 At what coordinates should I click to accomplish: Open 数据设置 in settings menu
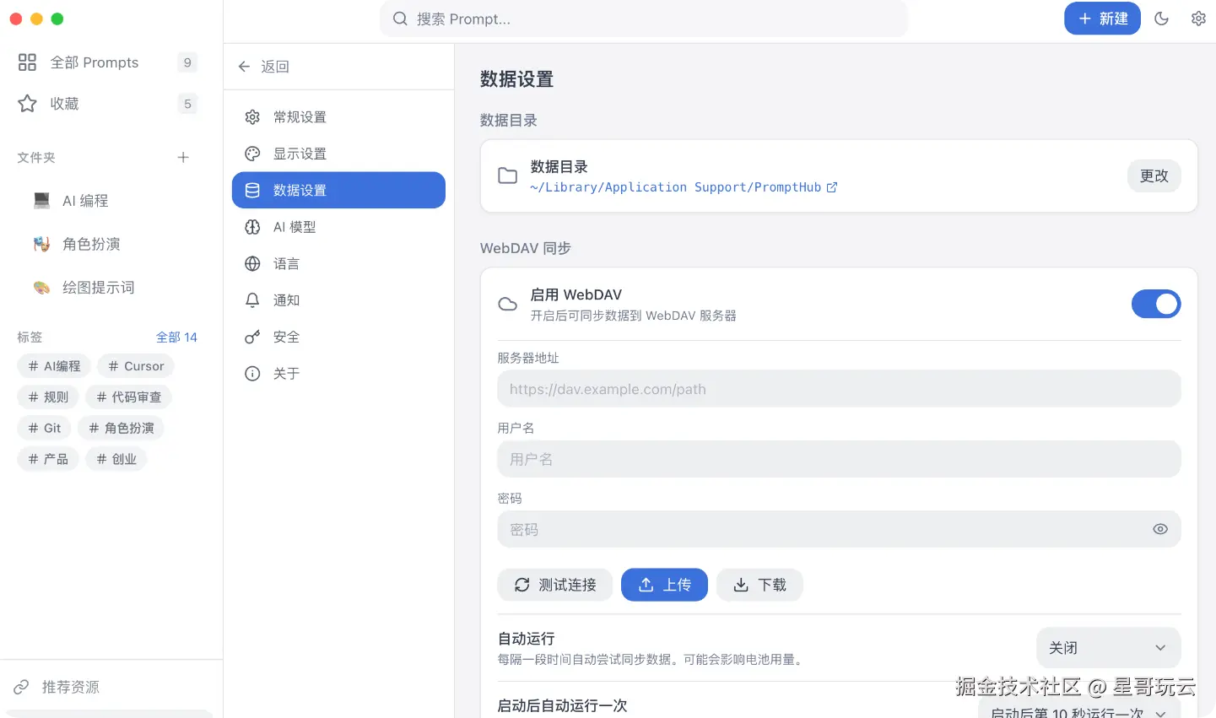(x=338, y=190)
